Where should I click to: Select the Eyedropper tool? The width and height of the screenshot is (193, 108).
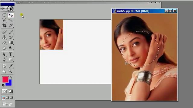click(11, 66)
